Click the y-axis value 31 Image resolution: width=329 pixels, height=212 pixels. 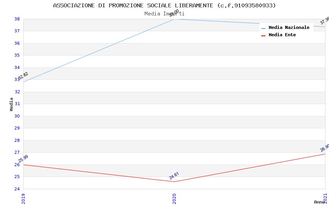click(x=17, y=104)
